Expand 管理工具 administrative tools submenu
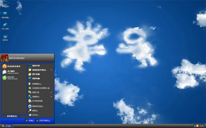 [40, 93]
